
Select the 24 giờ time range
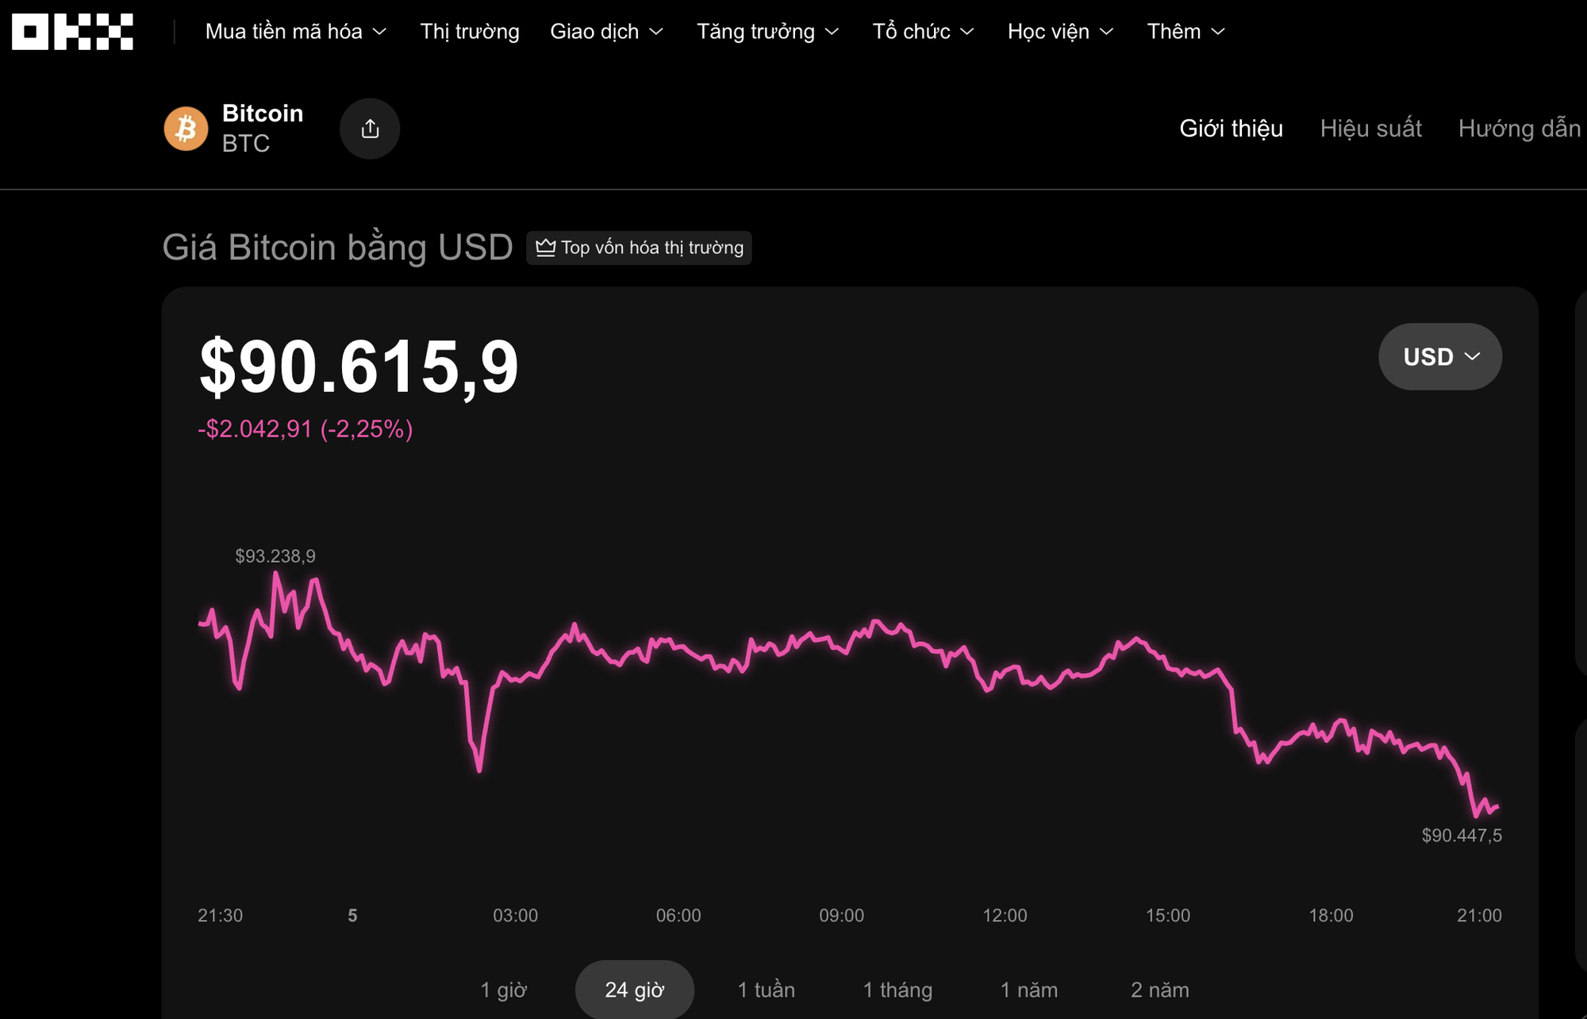click(x=635, y=990)
